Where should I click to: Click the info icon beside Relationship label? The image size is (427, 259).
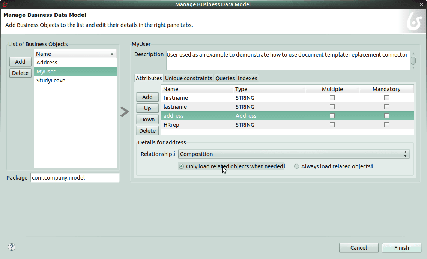(173, 154)
